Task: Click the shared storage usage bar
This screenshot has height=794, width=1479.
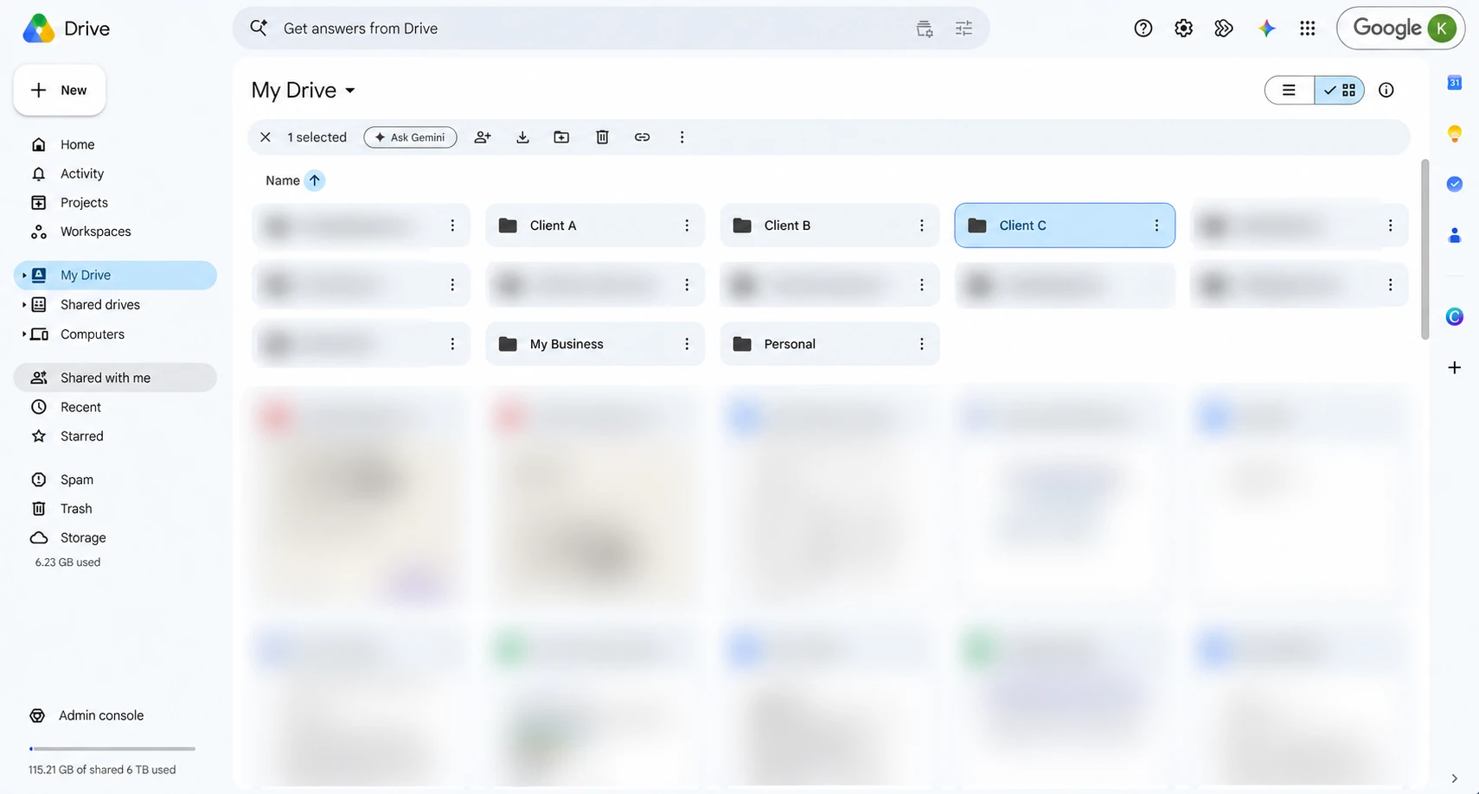Action: pyautogui.click(x=112, y=748)
